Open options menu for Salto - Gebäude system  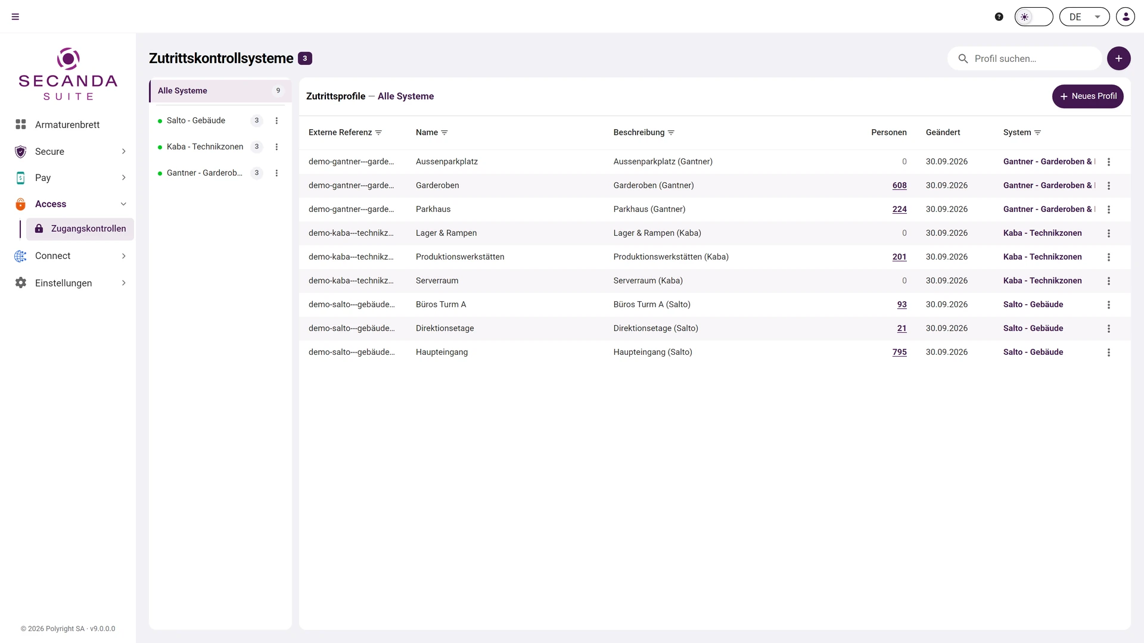coord(276,121)
